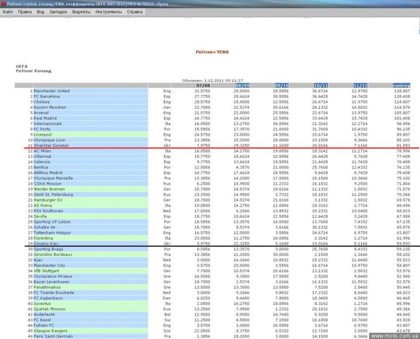
Task: Select the Arsenal team name
Action: pos(41,113)
